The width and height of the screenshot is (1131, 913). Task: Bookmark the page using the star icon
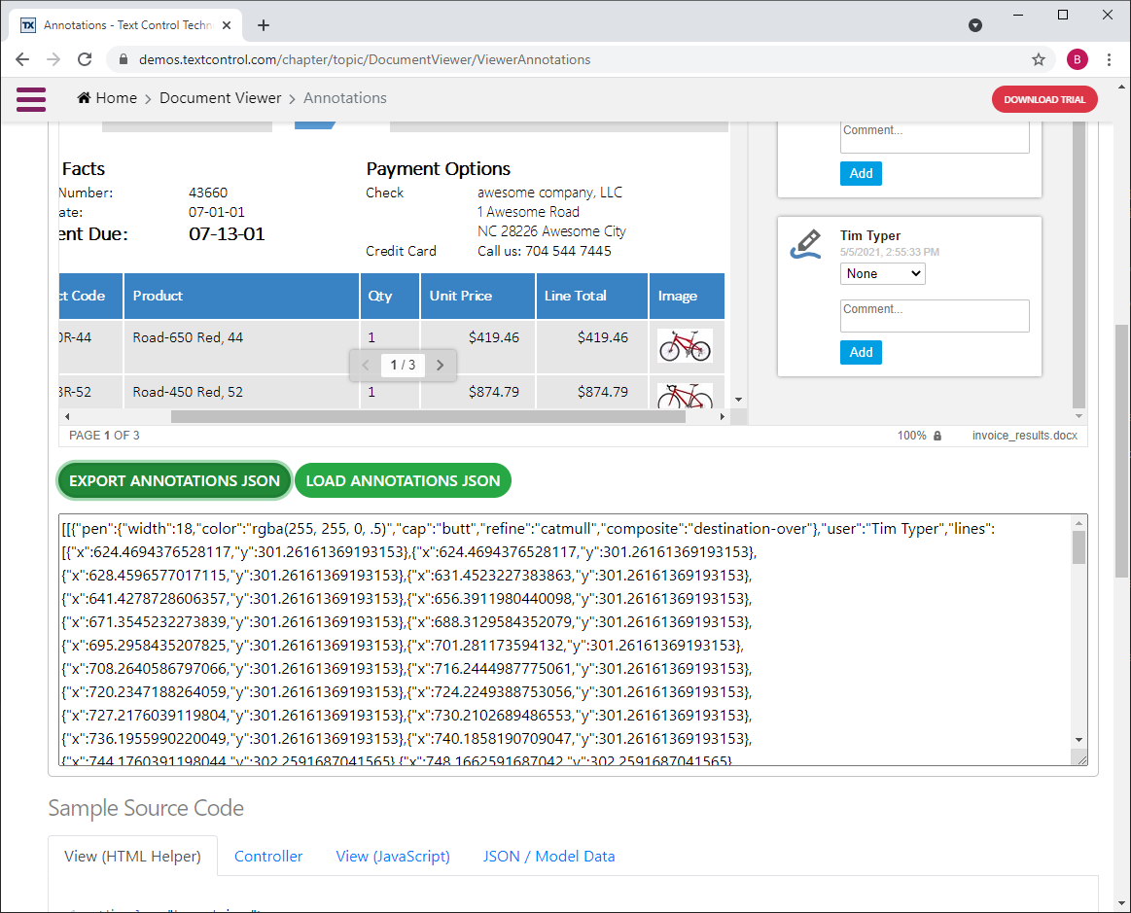click(1038, 59)
